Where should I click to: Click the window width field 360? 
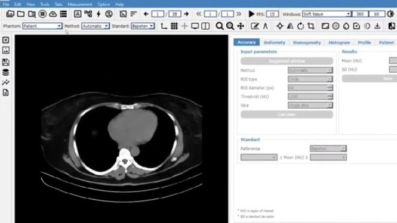tap(360, 14)
